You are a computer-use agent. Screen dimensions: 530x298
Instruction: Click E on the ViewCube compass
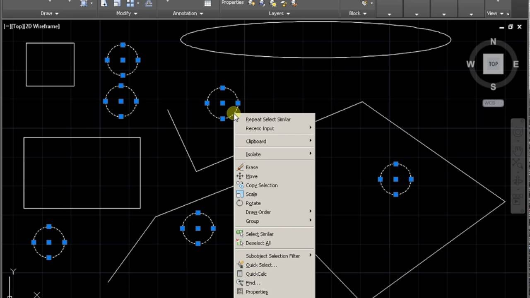click(516, 64)
